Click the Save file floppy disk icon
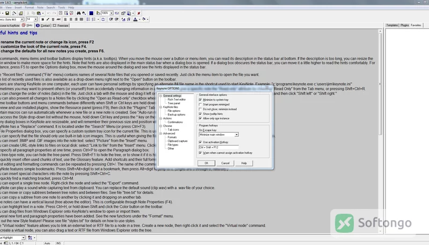Image resolution: width=429 pixels, height=245 pixels. click(x=7, y=13)
